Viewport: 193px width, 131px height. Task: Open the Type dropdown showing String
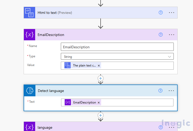[x=117, y=56]
